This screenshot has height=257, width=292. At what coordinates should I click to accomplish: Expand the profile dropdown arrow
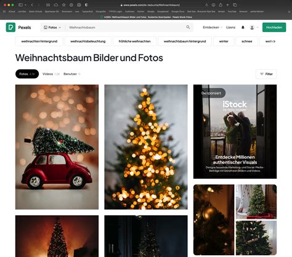258,27
